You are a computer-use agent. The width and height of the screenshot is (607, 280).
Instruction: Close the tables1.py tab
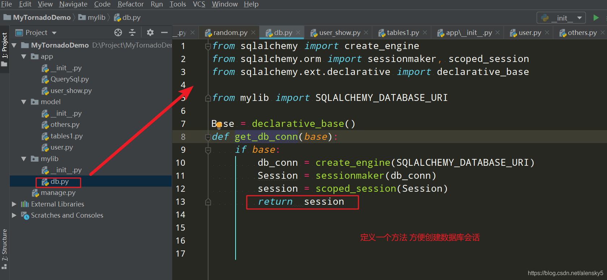point(425,32)
